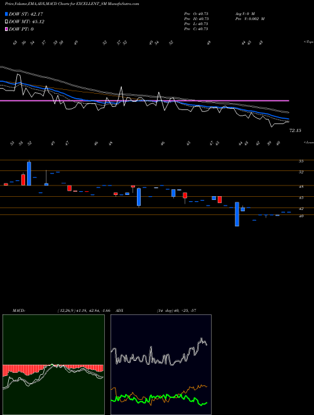The image size is (314, 415).
Task: Select the DOW MT: 45.12 label
Action: click(26, 22)
